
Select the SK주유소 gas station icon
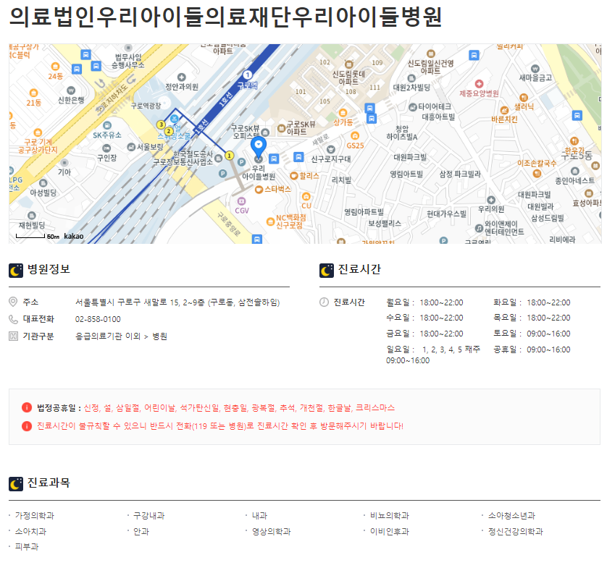[107, 124]
